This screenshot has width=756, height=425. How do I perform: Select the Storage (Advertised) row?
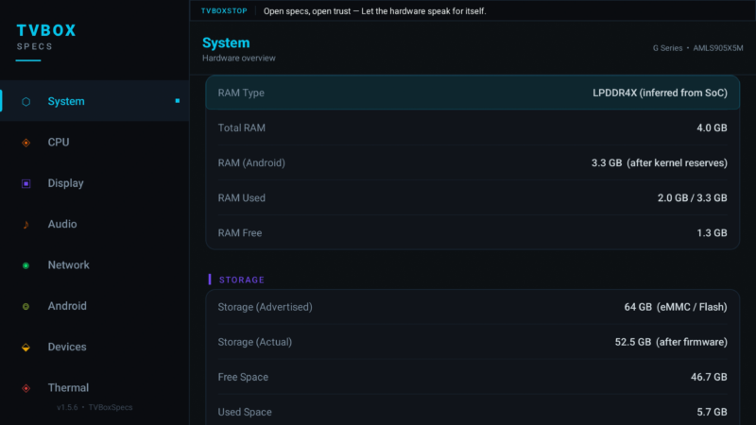tap(472, 307)
